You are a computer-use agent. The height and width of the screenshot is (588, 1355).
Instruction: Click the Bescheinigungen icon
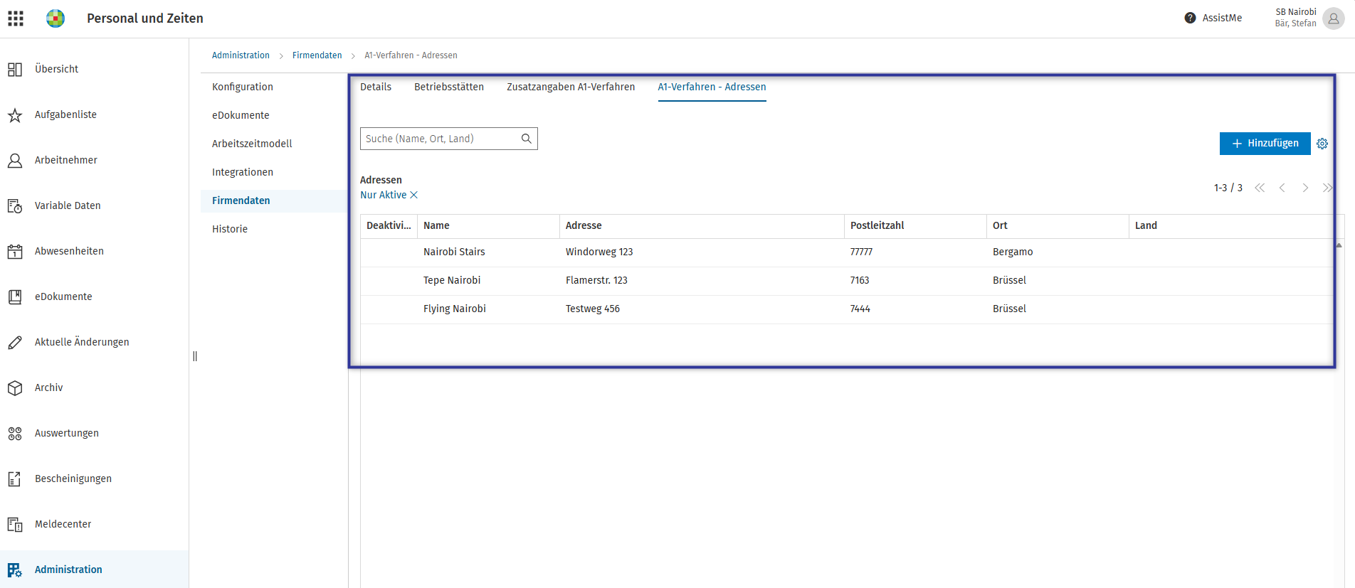[15, 479]
